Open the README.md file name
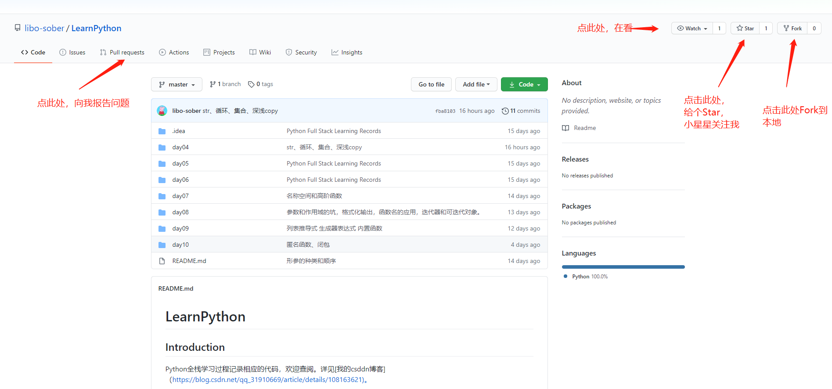This screenshot has width=832, height=389. pos(189,261)
